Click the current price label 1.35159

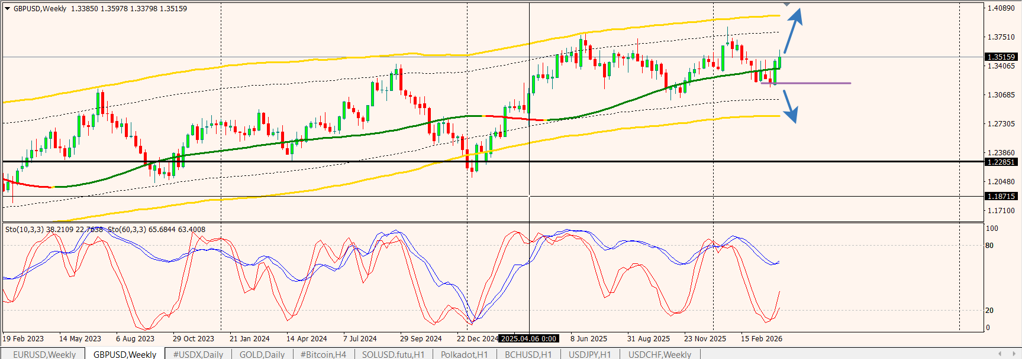1001,57
